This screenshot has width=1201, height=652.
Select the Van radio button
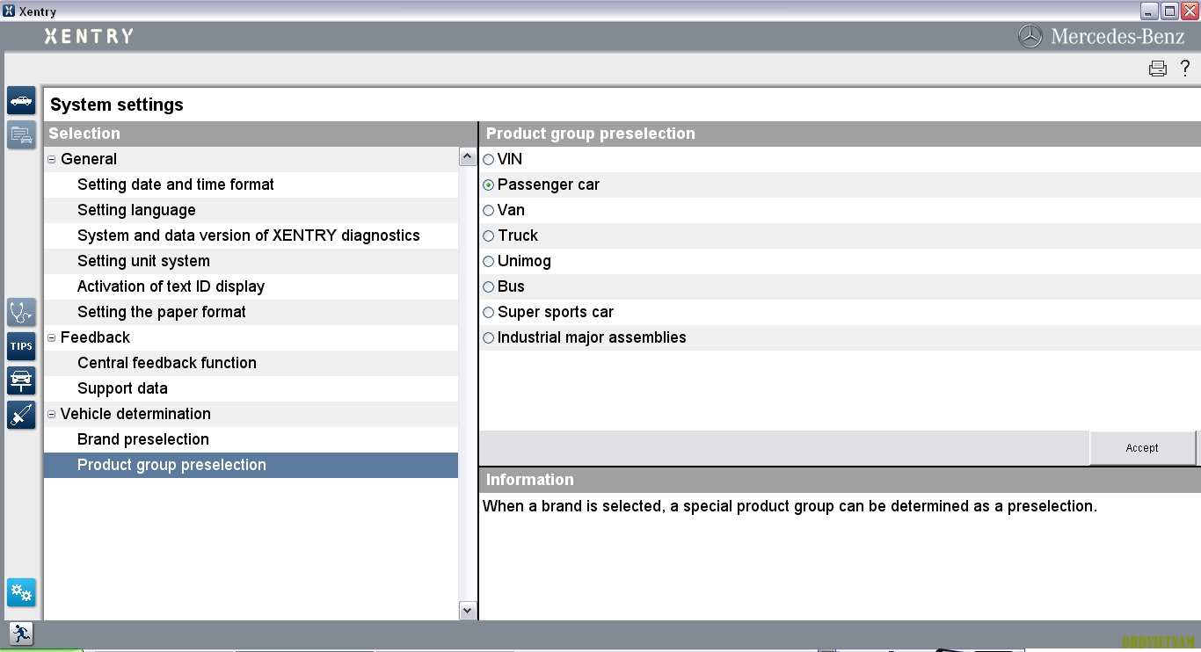pyautogui.click(x=489, y=211)
